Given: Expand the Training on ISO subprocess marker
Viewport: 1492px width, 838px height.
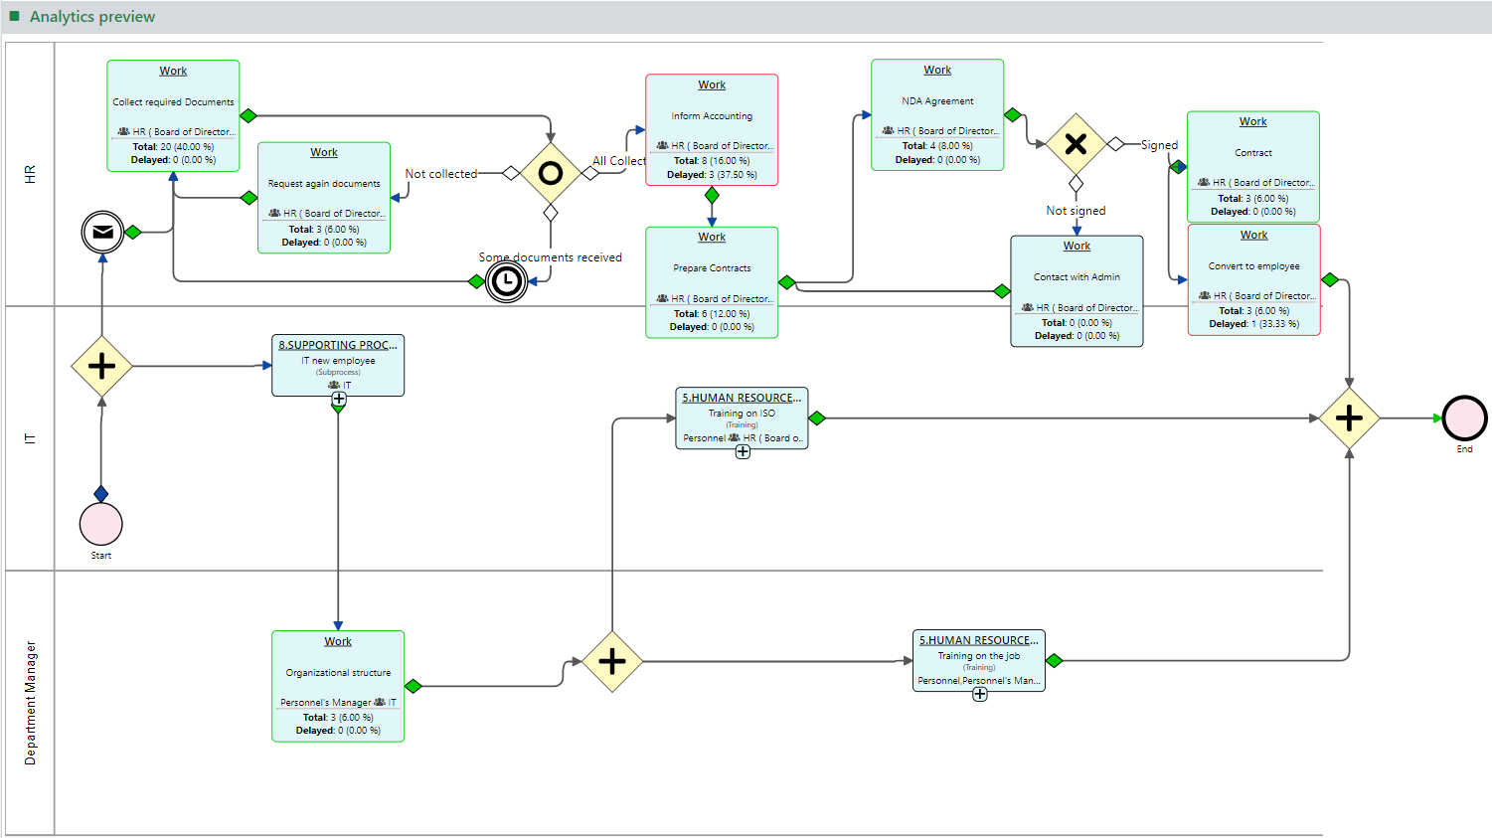Looking at the screenshot, I should coord(742,450).
